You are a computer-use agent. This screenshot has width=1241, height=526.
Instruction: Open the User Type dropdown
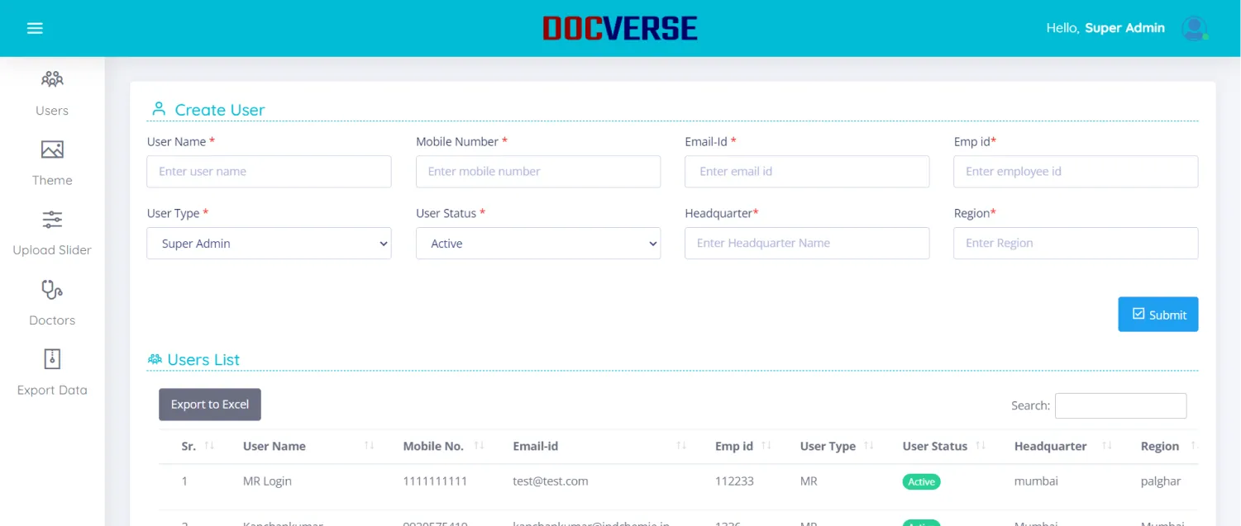269,244
